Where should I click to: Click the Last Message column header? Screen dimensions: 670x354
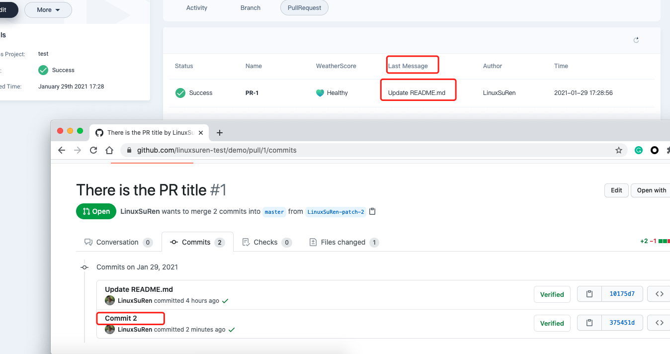click(x=408, y=66)
